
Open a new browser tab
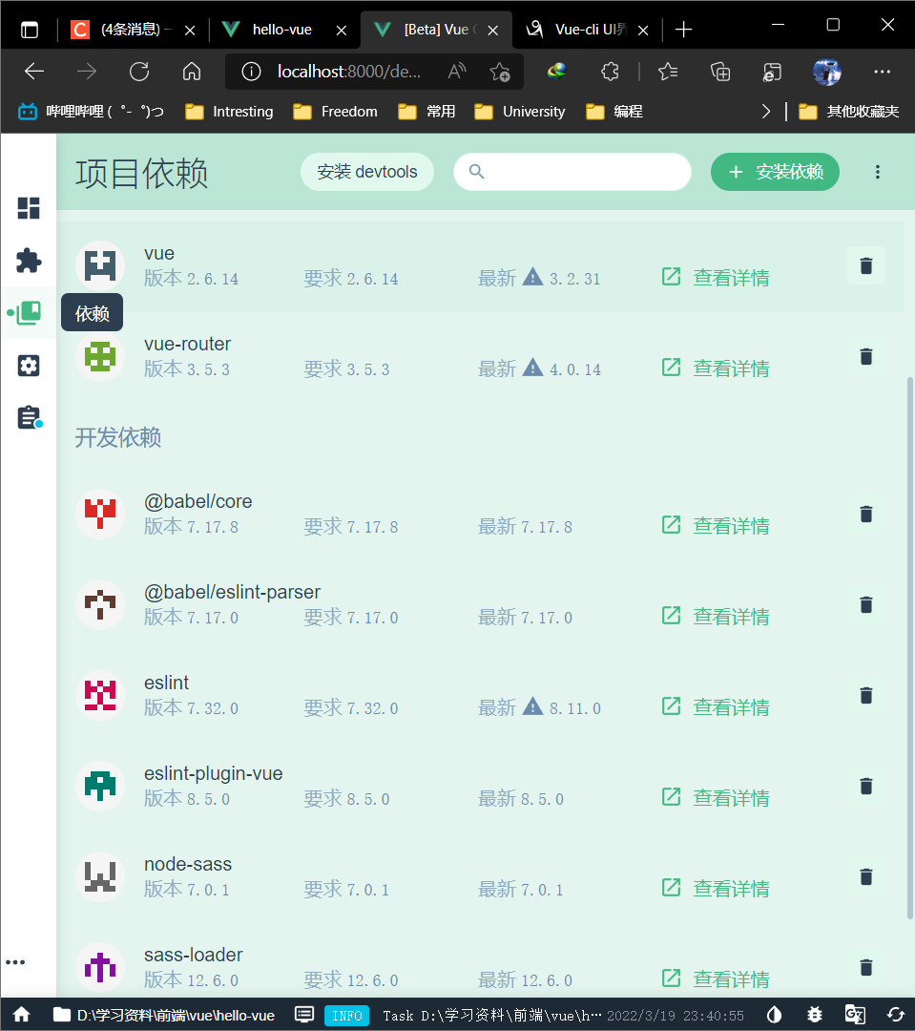coord(683,30)
